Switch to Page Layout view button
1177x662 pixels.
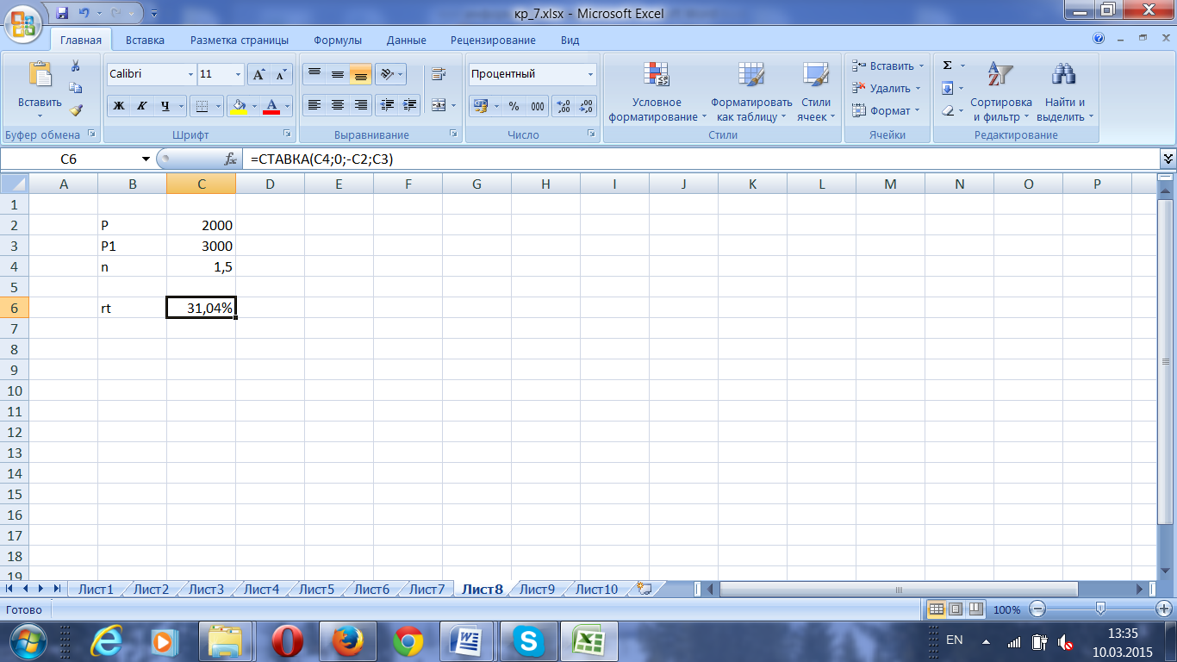956,609
